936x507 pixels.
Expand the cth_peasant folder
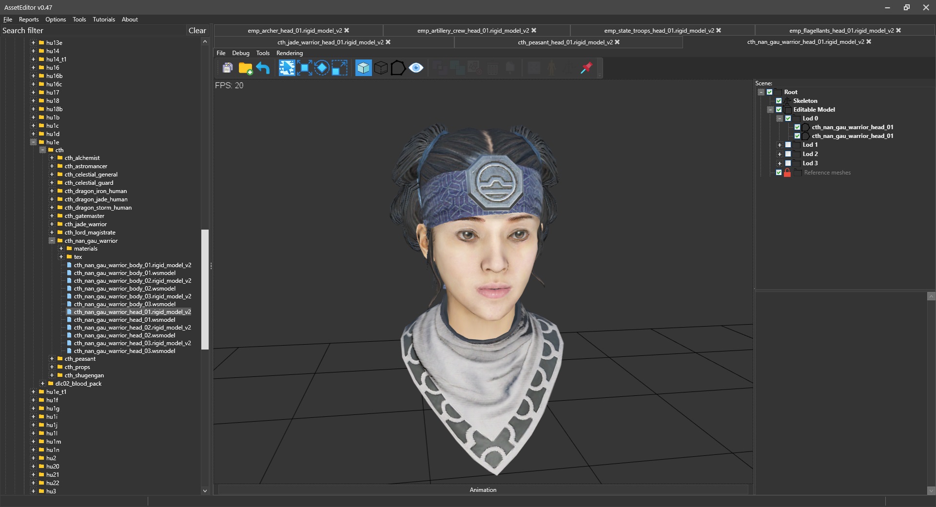52,359
